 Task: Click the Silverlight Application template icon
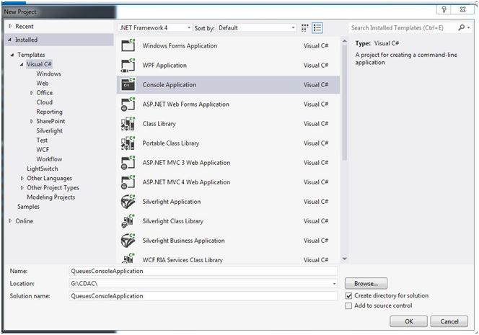tap(128, 202)
